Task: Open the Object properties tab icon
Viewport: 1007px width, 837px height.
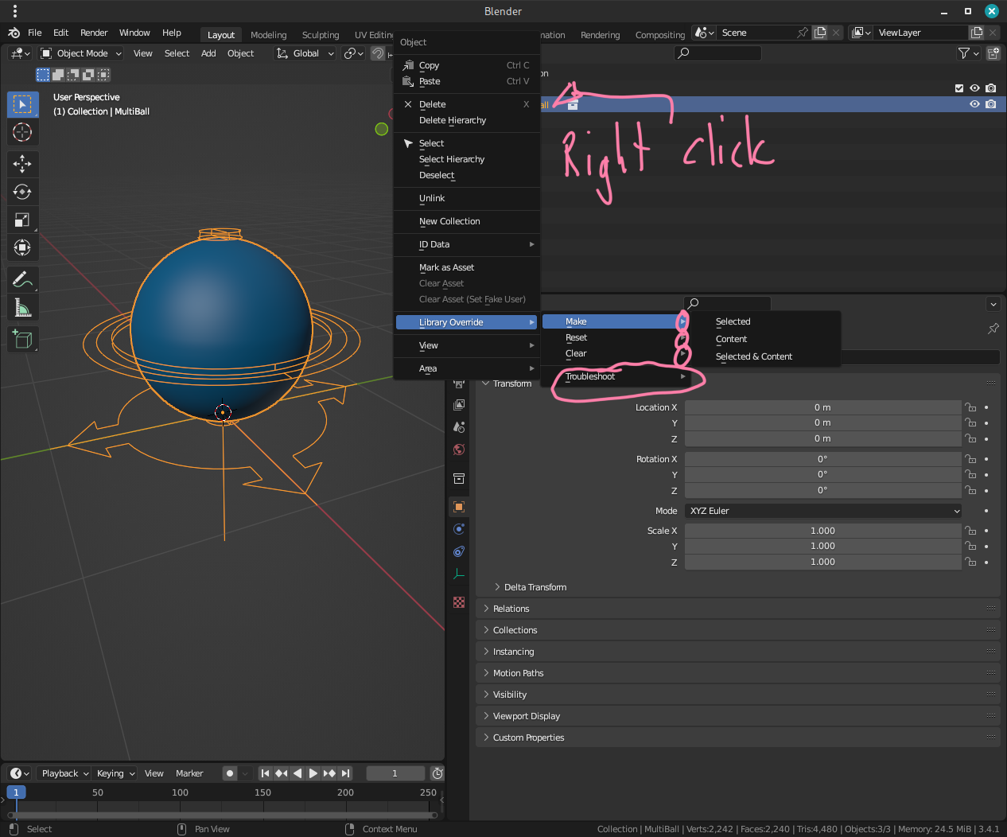Action: [459, 507]
